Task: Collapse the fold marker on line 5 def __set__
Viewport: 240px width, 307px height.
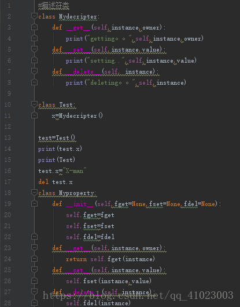Action: (x=34, y=49)
